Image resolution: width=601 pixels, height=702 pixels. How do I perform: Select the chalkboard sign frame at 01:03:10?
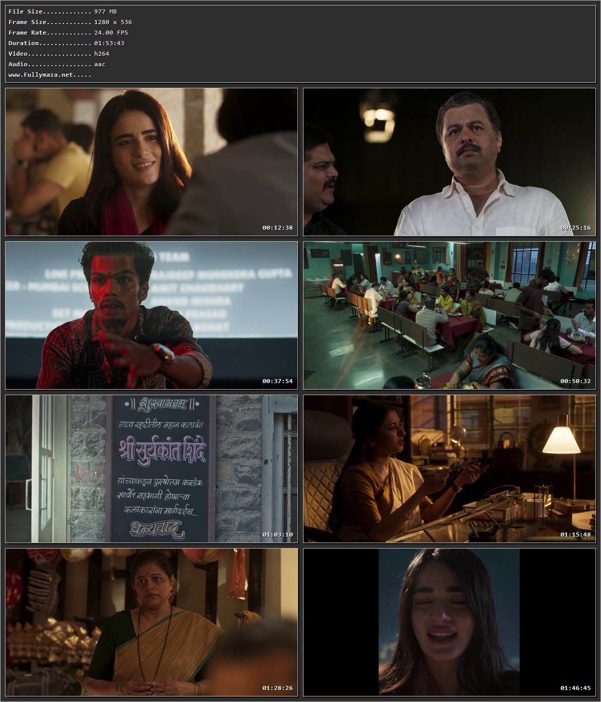[x=152, y=469]
